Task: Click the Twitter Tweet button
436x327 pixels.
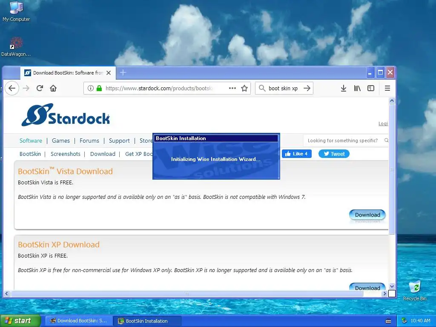Action: tap(334, 154)
